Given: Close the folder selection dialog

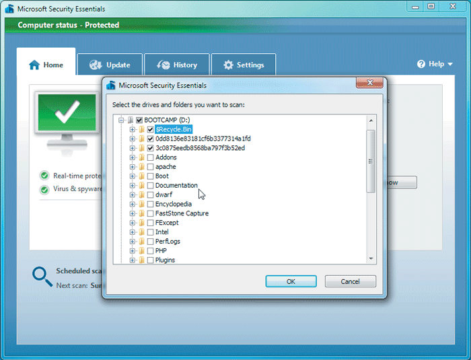Looking at the screenshot, I should pos(370,83).
